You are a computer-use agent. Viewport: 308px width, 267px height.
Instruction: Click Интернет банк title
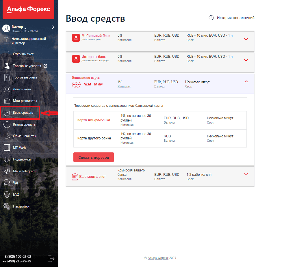pos(94,57)
